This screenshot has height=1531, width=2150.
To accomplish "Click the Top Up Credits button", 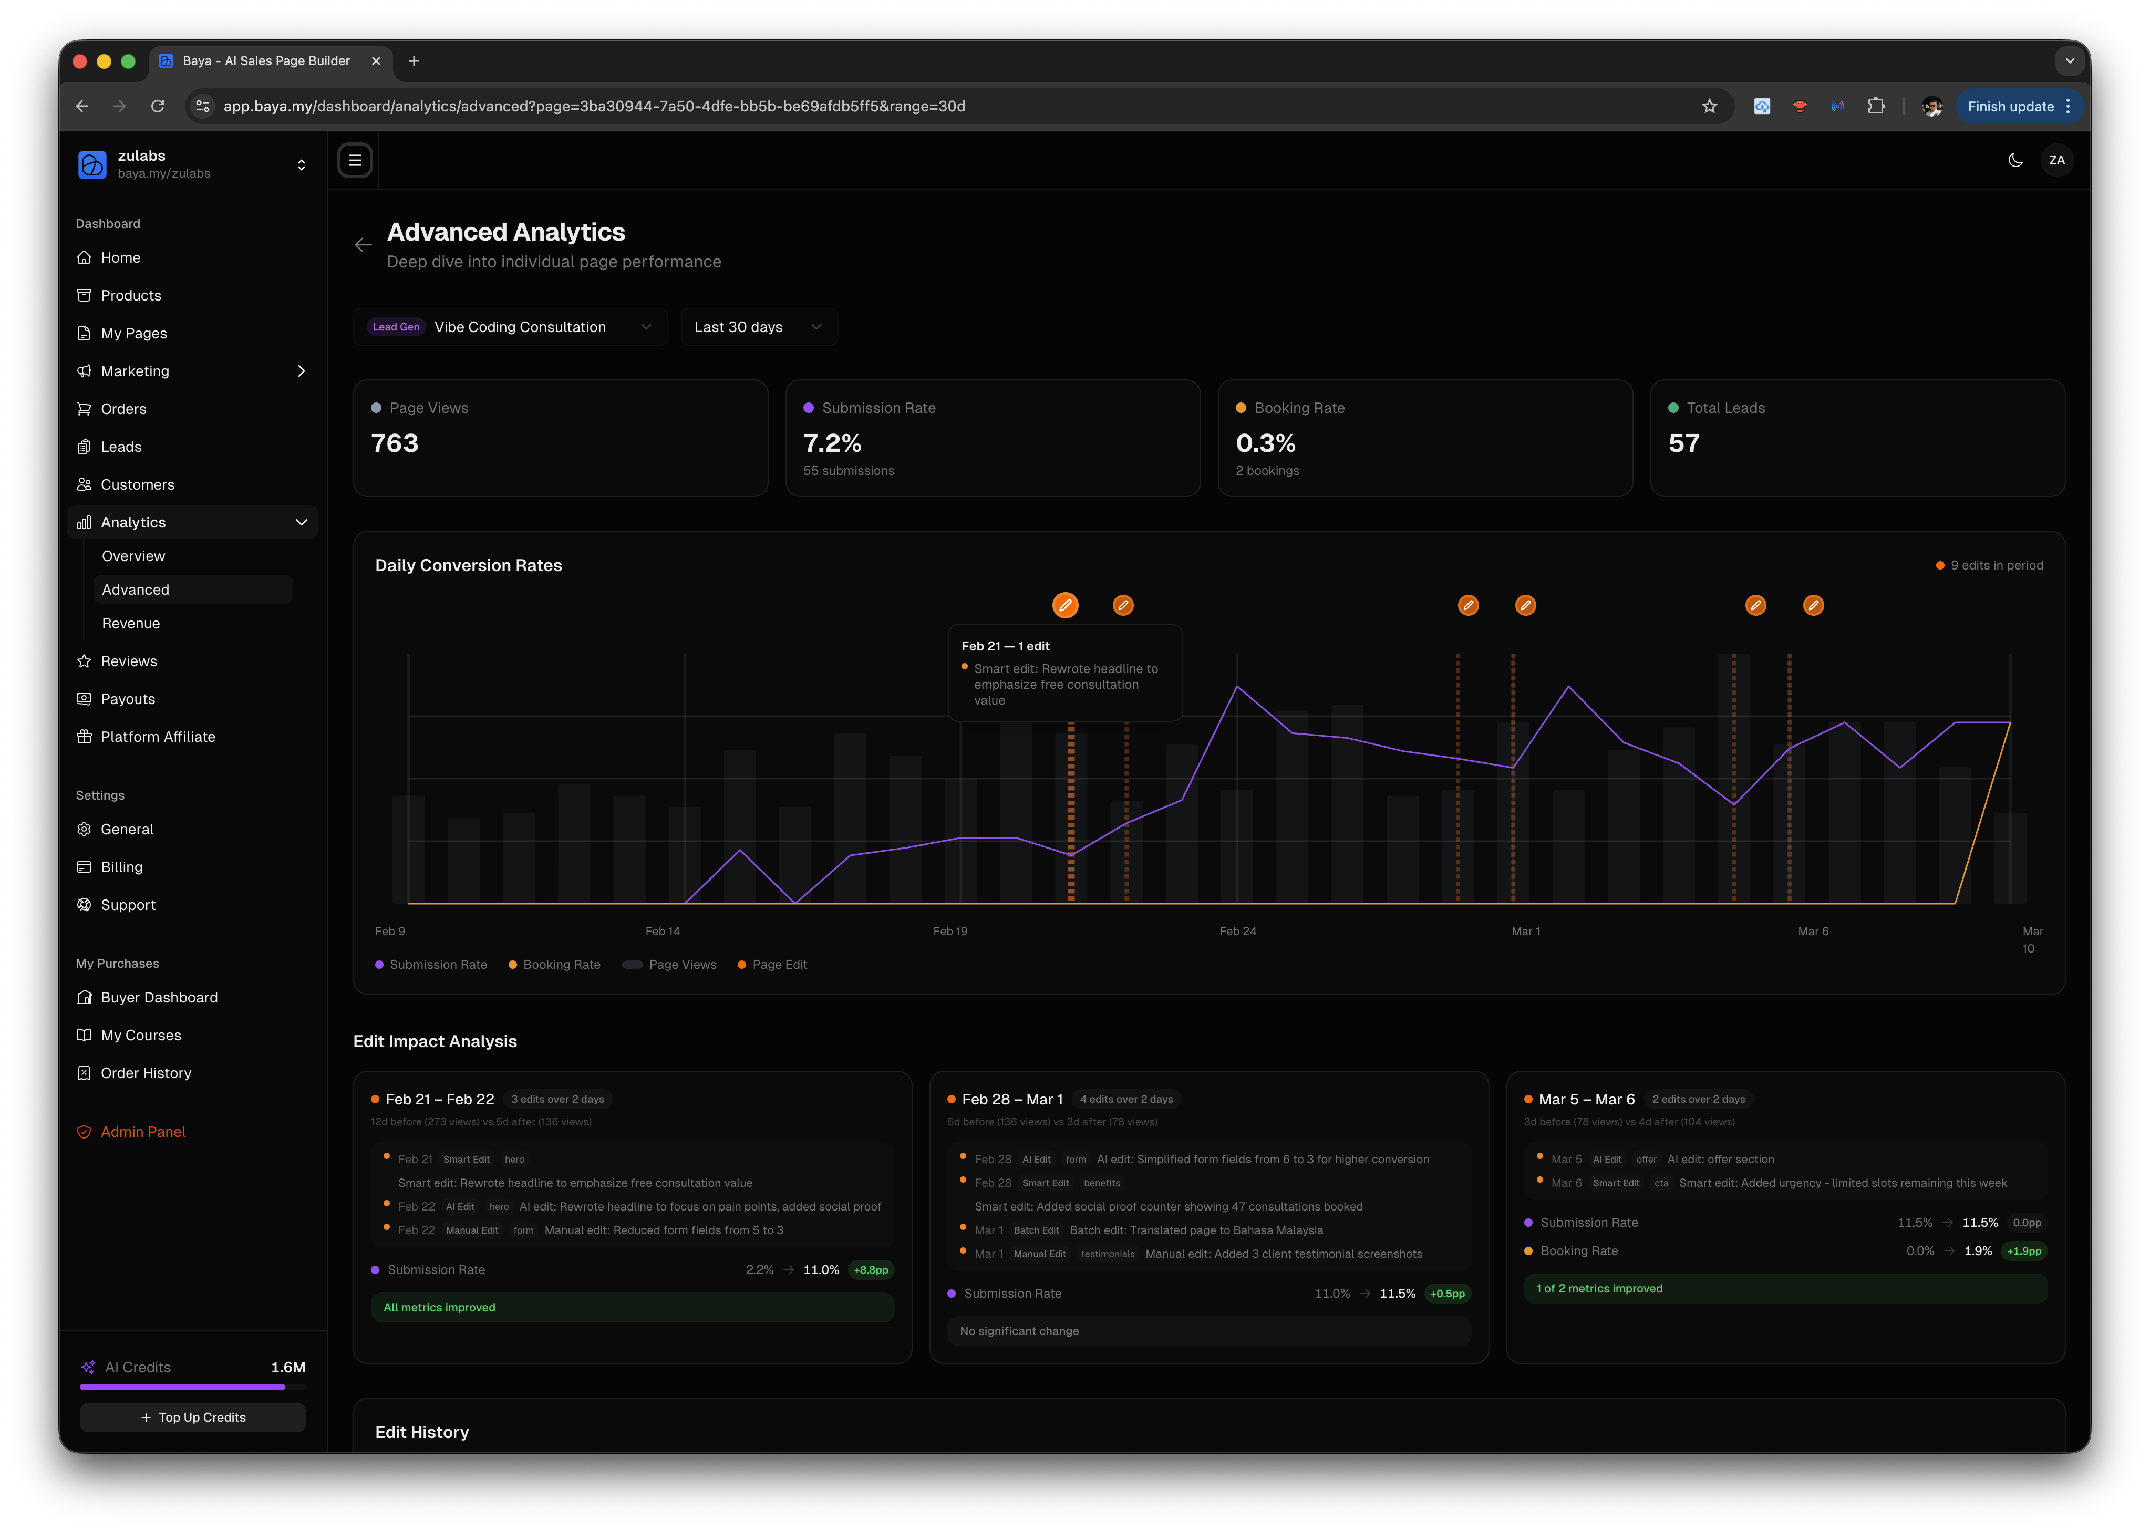I will (192, 1417).
